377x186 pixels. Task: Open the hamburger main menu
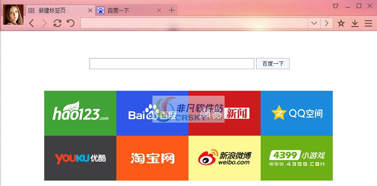coord(368,23)
